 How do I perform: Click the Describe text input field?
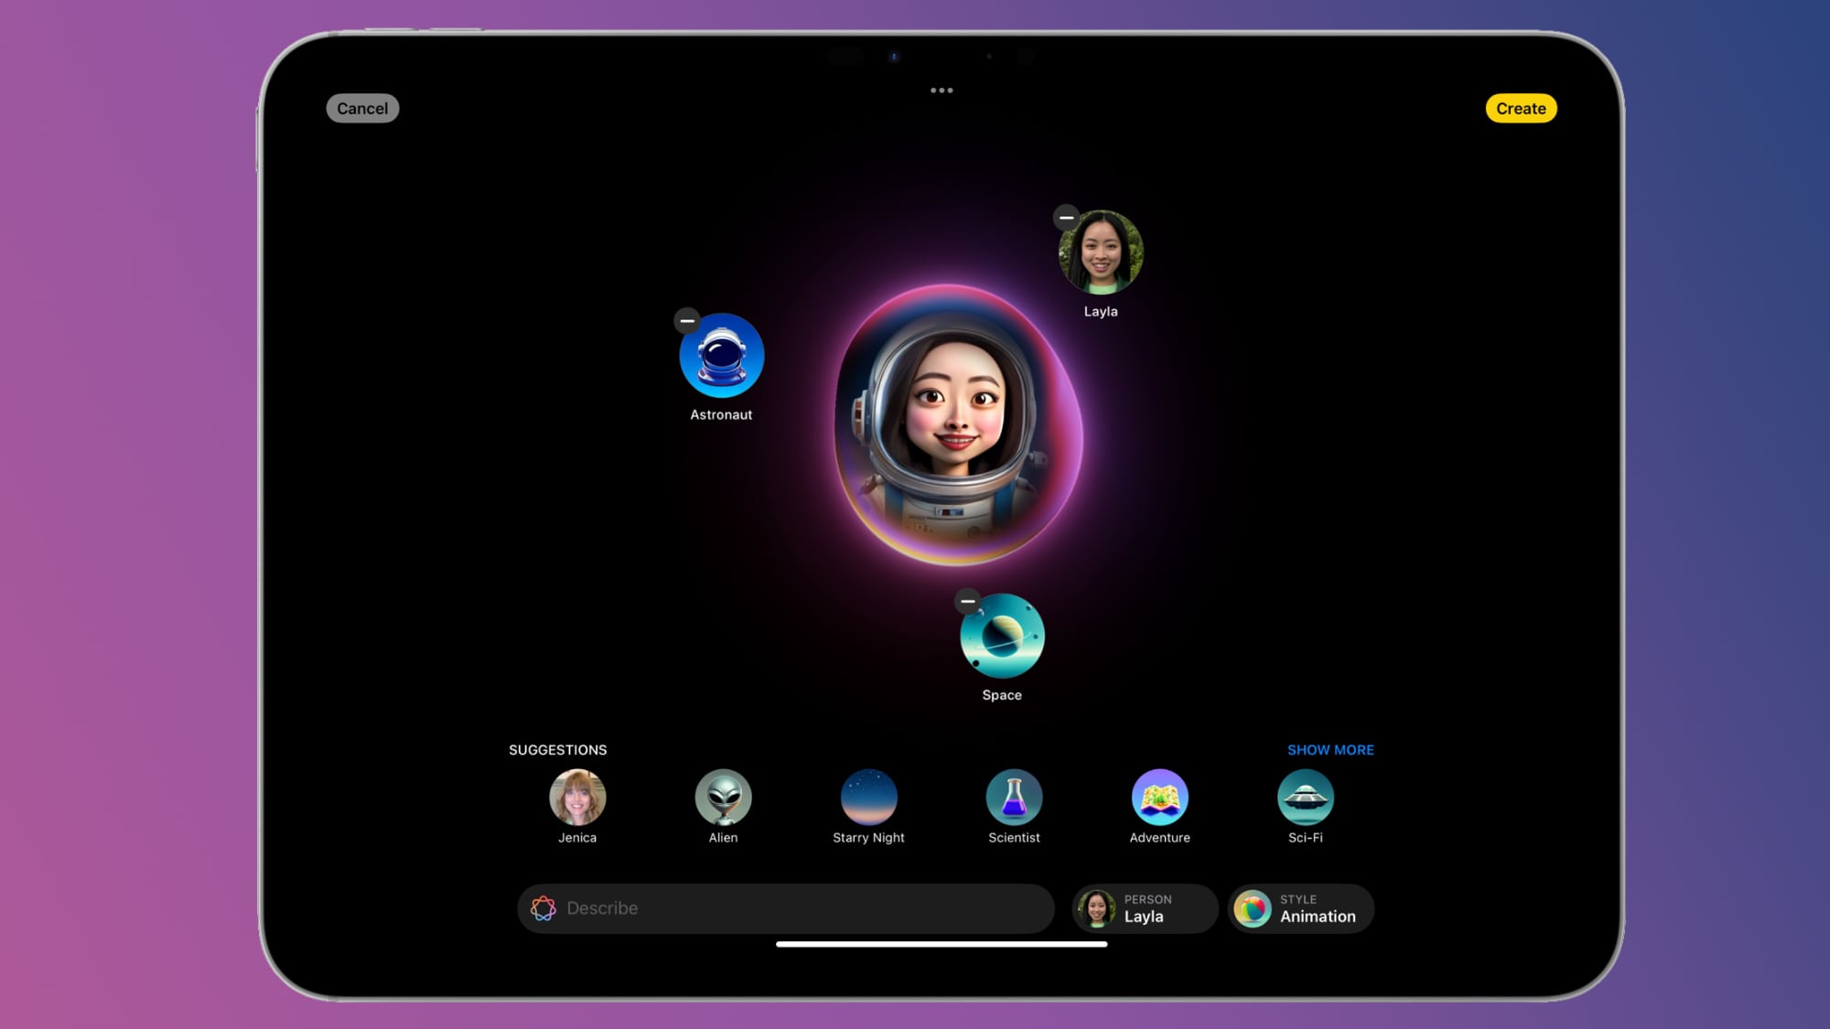pos(786,907)
